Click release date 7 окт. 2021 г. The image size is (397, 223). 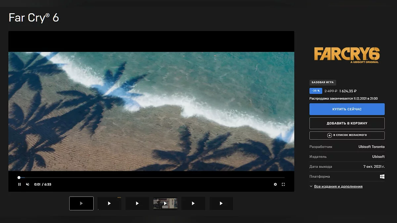coord(374,167)
